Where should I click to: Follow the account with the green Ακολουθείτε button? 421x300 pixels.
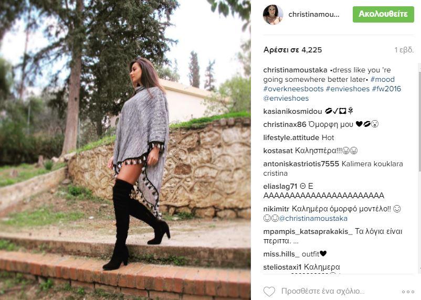click(383, 14)
